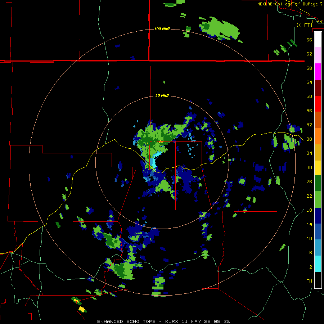Pick the navy blue band in the legend
The width and height of the screenshot is (324, 324).
[318, 216]
